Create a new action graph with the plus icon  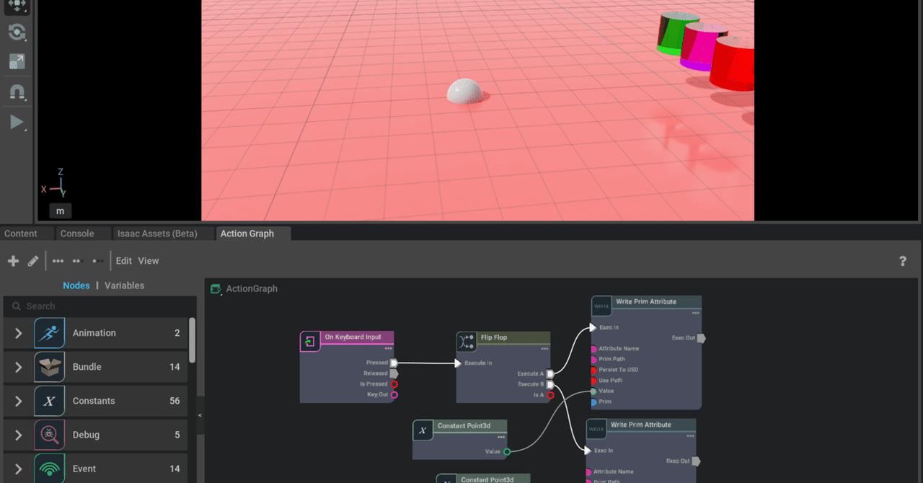click(x=13, y=260)
